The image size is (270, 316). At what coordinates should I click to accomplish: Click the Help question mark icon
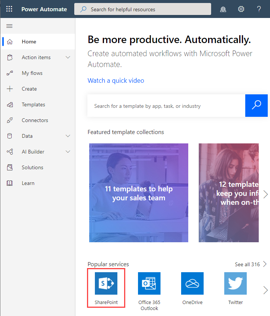click(259, 9)
